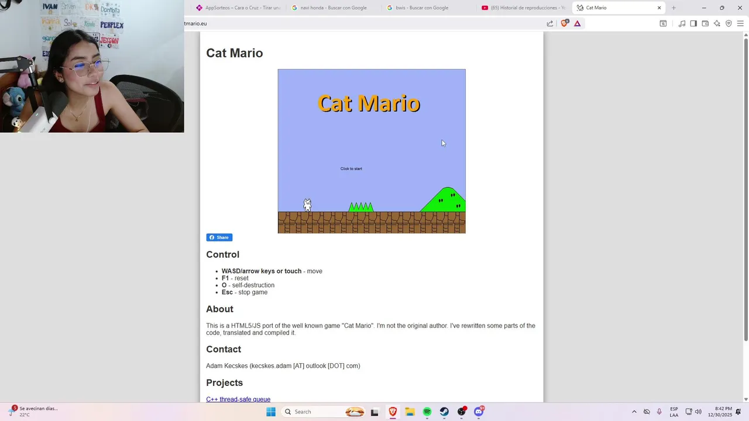Click 'Click to start' in the game
Viewport: 749px width, 421px height.
[351, 168]
